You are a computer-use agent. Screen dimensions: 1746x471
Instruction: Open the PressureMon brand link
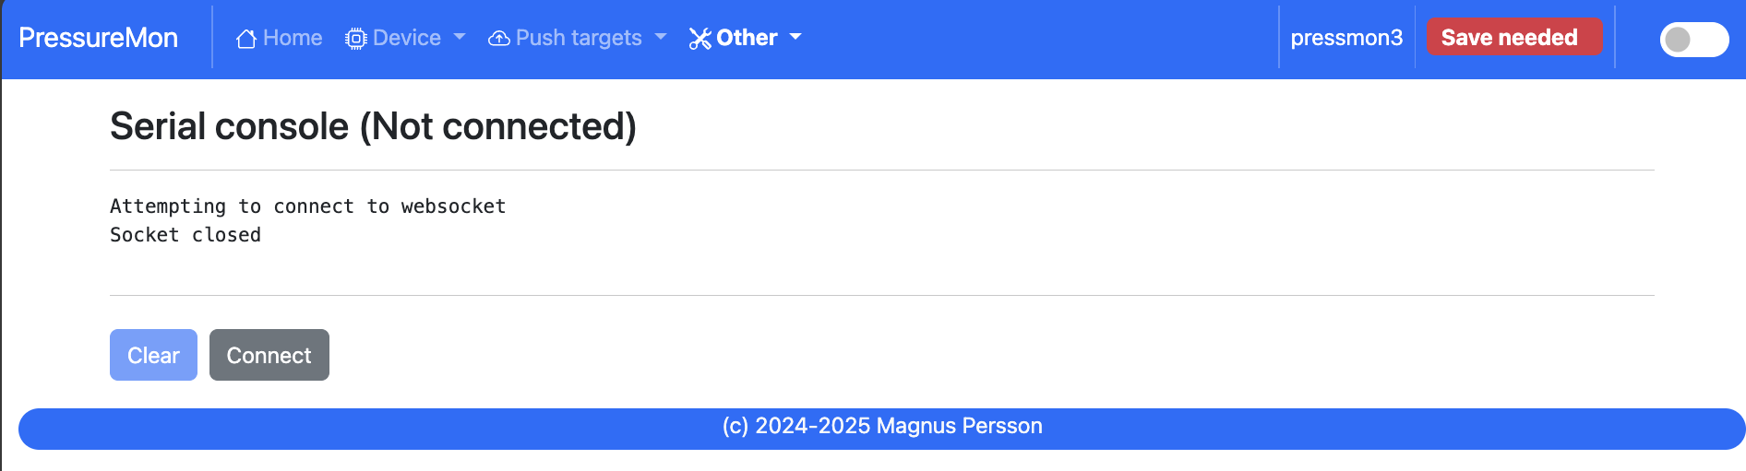click(x=98, y=38)
